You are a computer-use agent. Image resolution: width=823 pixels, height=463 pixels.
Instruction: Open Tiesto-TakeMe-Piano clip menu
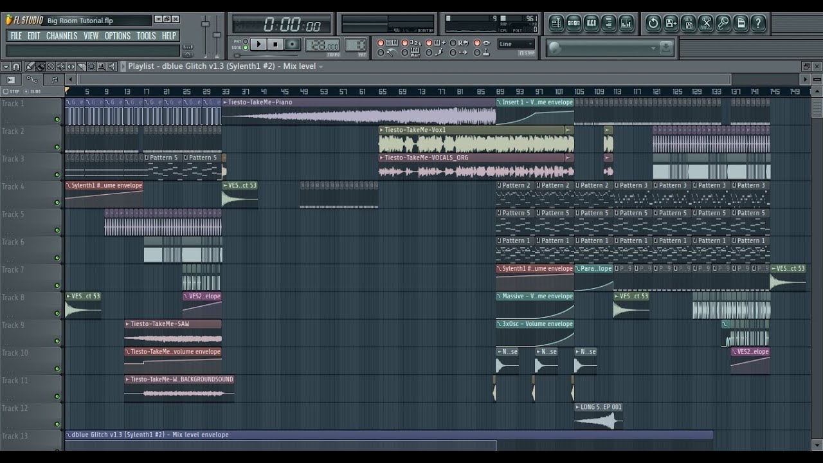[x=225, y=102]
